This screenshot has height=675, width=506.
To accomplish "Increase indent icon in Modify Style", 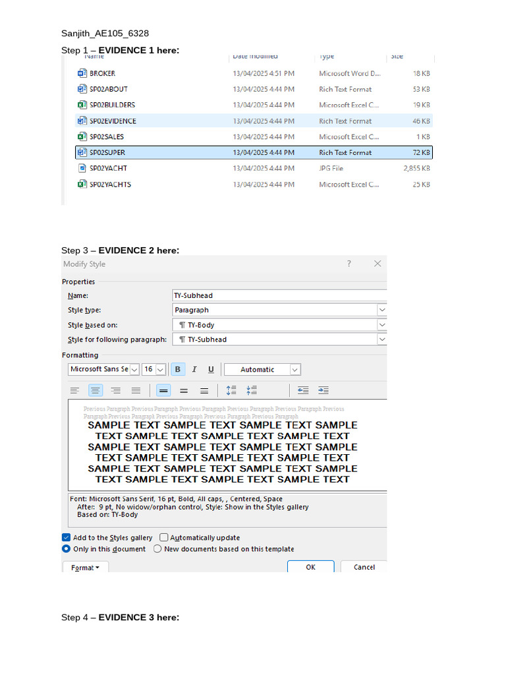I will [323, 390].
